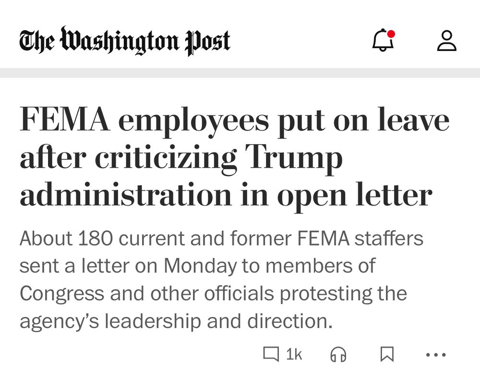The image size is (480, 379).
Task: Select headline line "administration in open letter"
Action: click(x=226, y=196)
